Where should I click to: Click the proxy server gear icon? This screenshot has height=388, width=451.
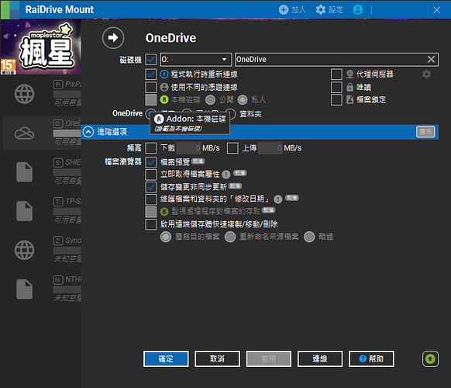[426, 74]
